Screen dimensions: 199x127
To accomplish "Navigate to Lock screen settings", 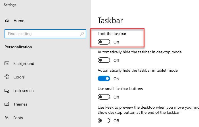I will [24, 91].
